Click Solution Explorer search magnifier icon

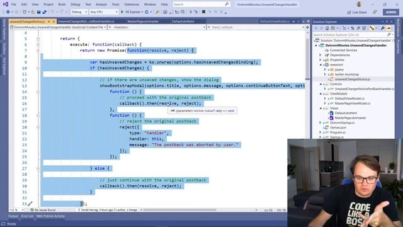(389, 35)
